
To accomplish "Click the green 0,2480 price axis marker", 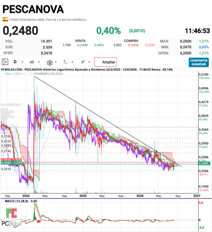I will (x=204, y=163).
